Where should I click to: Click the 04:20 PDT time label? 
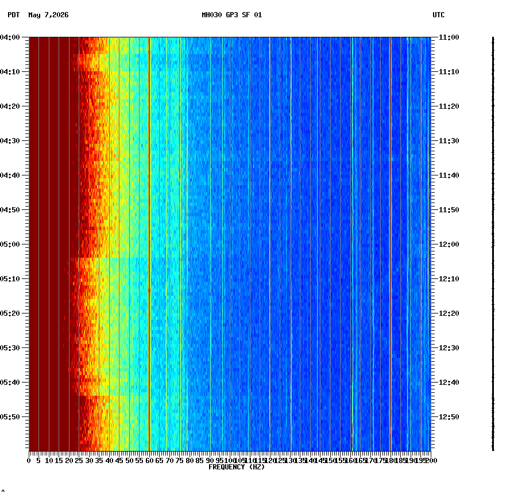tap(10, 106)
